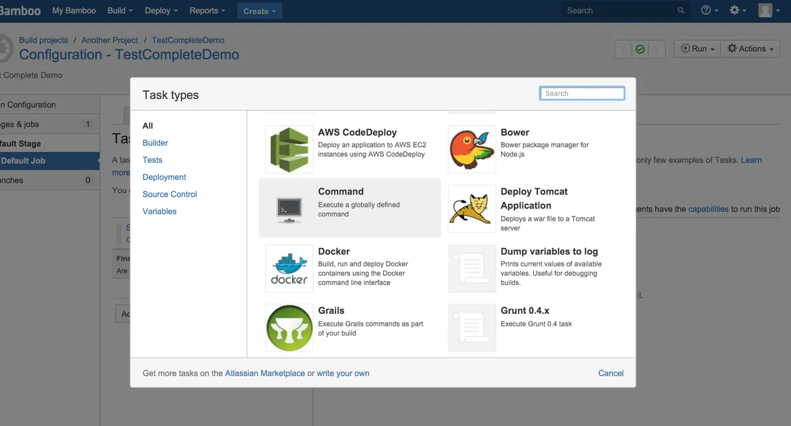This screenshot has width=791, height=426.
Task: Click the Deploy Tomcat cat icon
Action: (472, 209)
